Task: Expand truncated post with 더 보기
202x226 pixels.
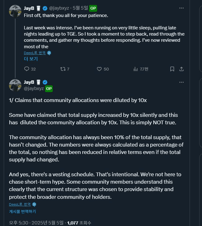Action: [31, 59]
